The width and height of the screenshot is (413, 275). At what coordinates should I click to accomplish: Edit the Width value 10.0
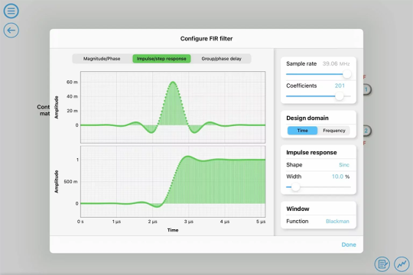[x=337, y=176]
